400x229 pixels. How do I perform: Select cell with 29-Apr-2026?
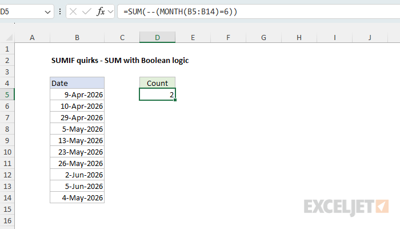tap(77, 117)
